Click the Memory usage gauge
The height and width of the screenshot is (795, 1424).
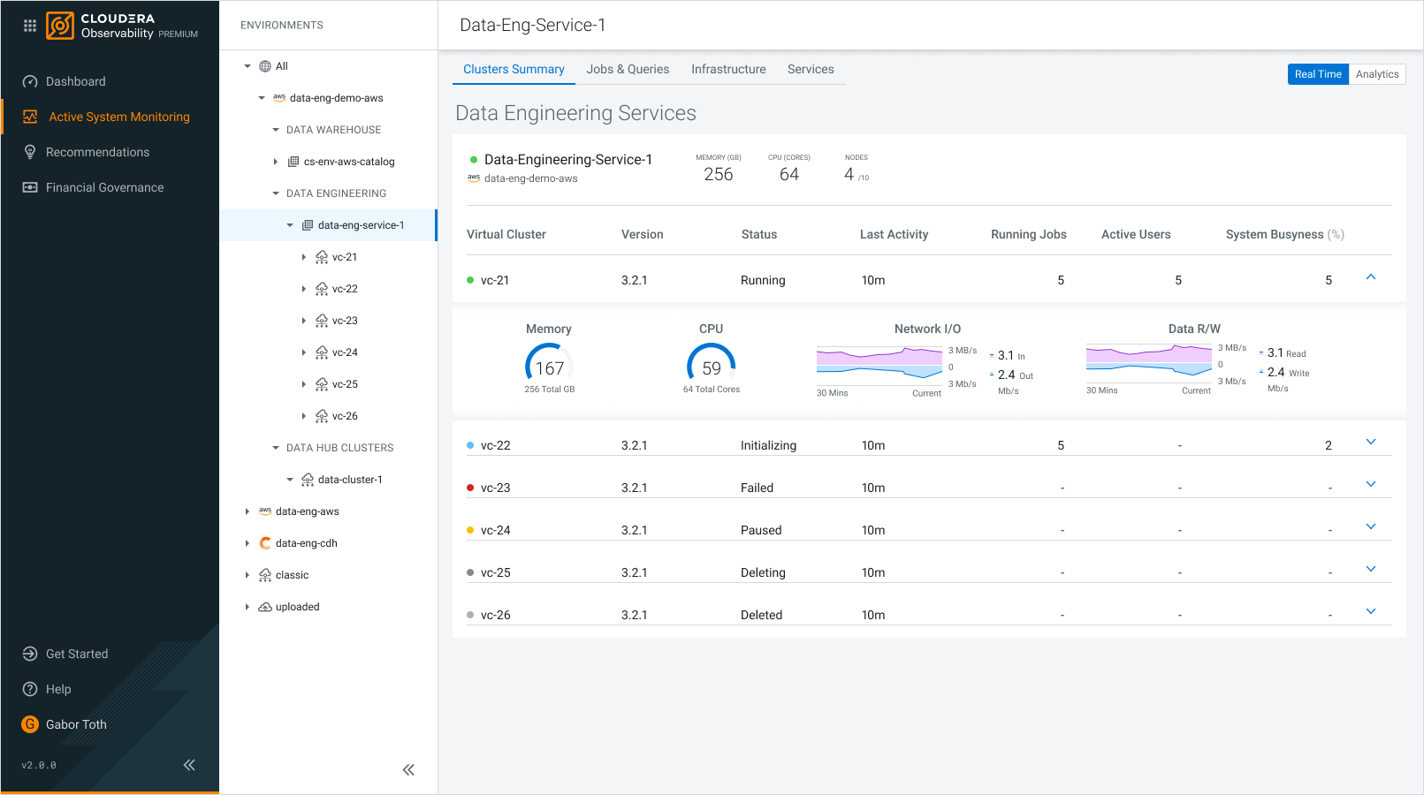coord(549,367)
